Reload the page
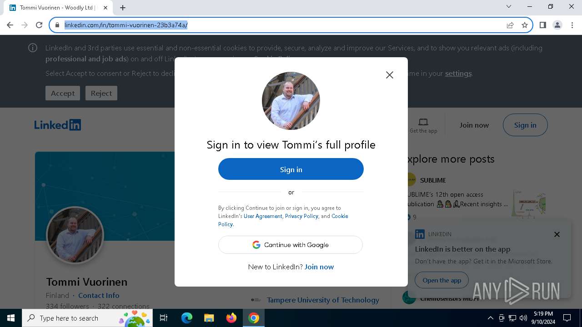The height and width of the screenshot is (327, 582). coord(39,25)
